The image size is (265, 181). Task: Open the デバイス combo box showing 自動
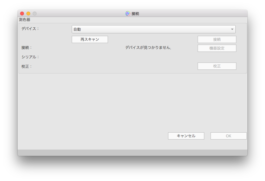(154, 29)
